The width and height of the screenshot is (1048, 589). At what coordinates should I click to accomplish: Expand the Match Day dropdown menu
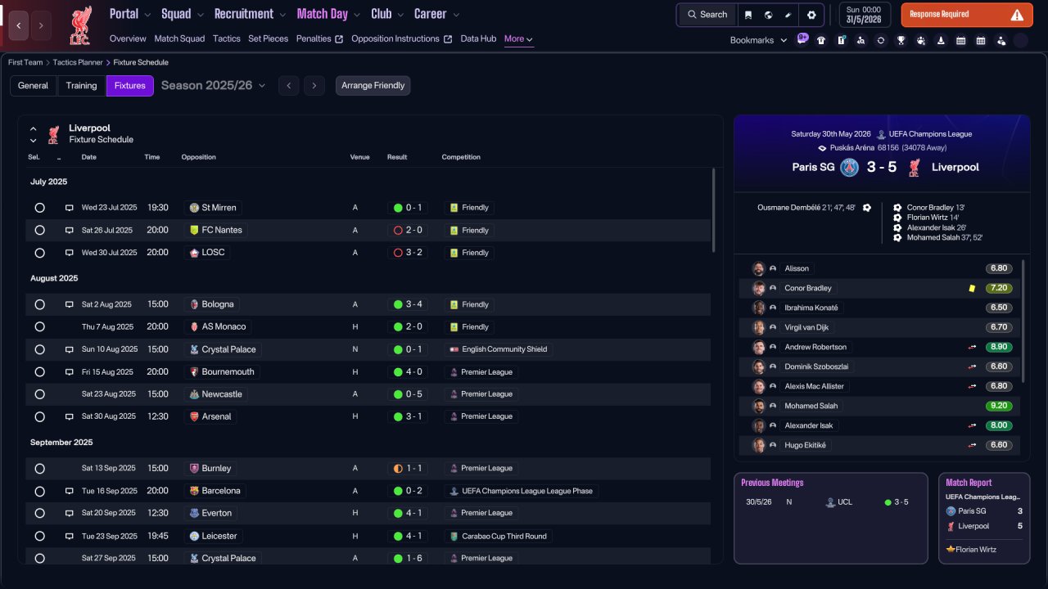coord(328,14)
